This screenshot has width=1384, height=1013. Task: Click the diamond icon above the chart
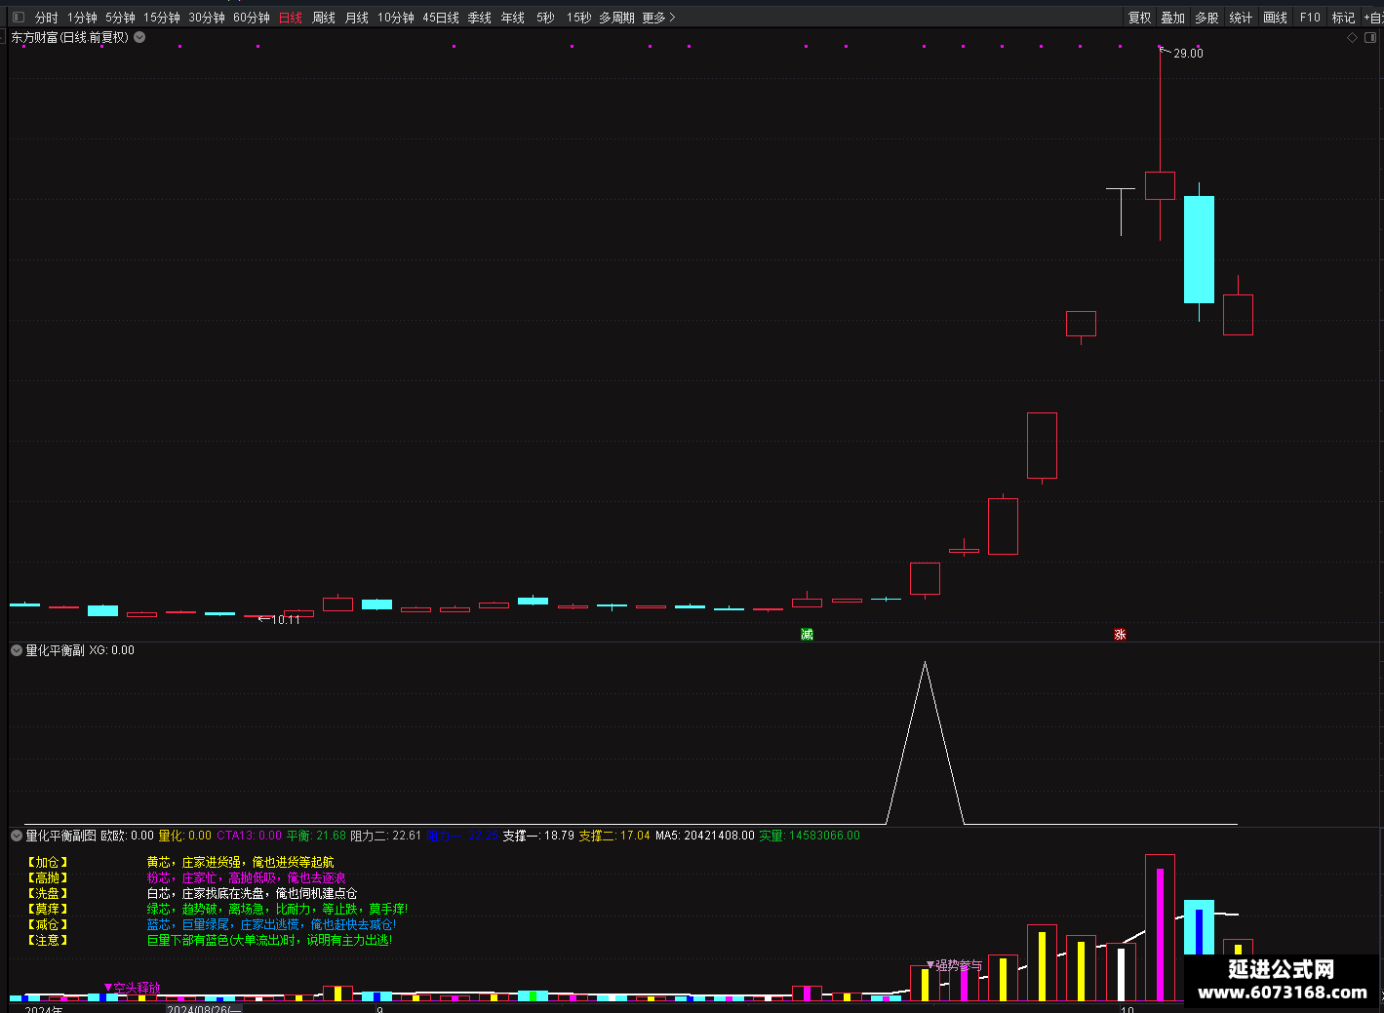click(1352, 37)
